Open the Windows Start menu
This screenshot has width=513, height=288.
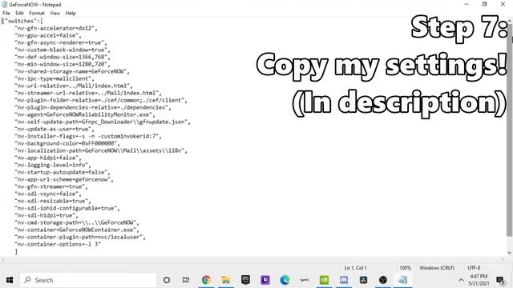tap(10, 280)
